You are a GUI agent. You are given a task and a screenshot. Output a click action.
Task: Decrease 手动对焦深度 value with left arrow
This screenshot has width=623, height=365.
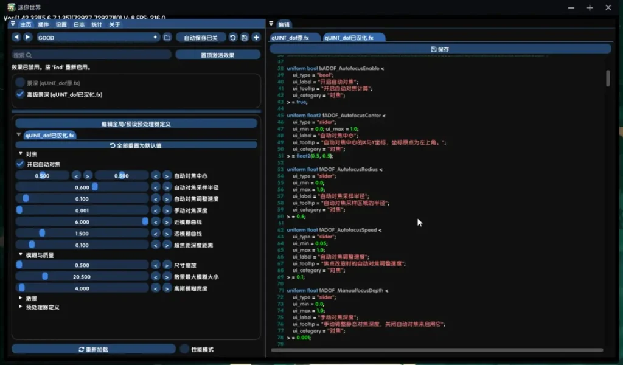pyautogui.click(x=156, y=210)
